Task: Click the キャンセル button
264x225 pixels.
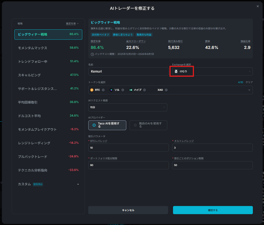Action: 128,210
